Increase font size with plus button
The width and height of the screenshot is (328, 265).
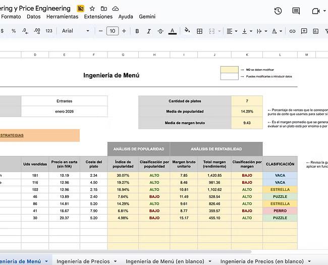click(x=124, y=31)
